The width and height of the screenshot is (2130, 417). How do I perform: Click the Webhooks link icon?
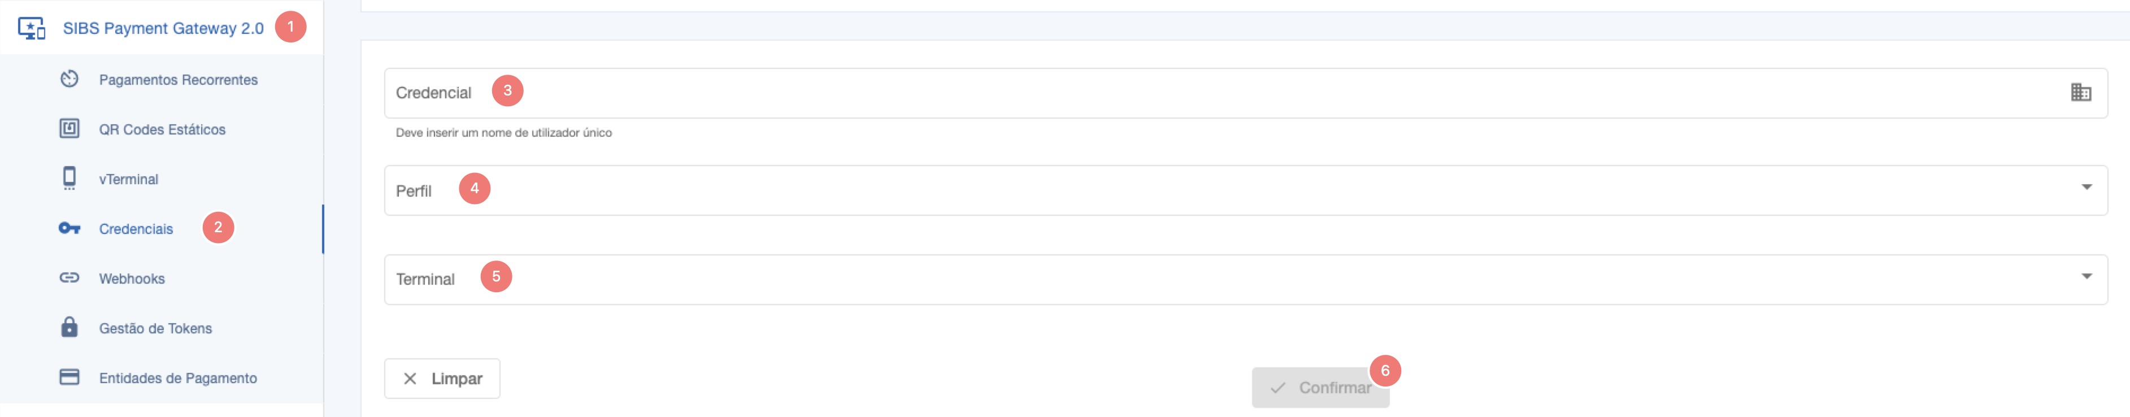(69, 278)
